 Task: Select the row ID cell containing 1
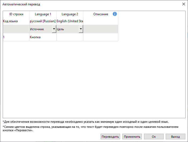pyautogui.click(x=16, y=37)
